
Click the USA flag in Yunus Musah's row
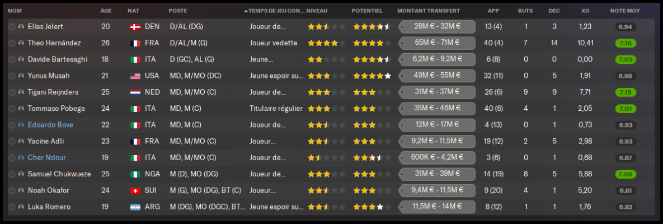(x=135, y=76)
